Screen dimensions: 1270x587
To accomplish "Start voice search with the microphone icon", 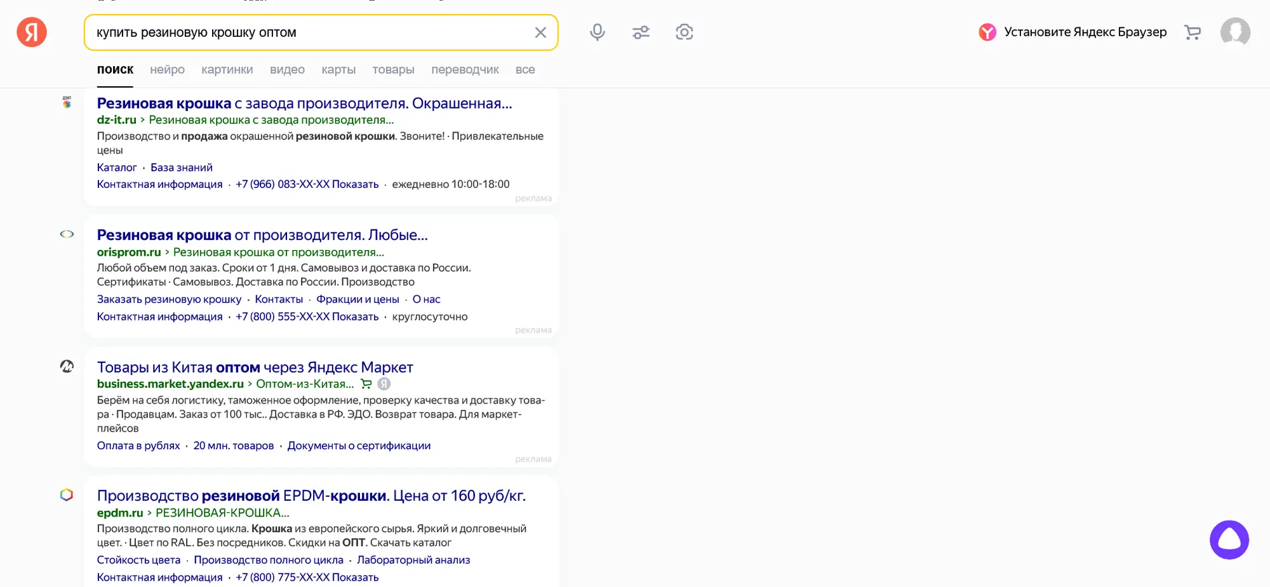I will [597, 32].
